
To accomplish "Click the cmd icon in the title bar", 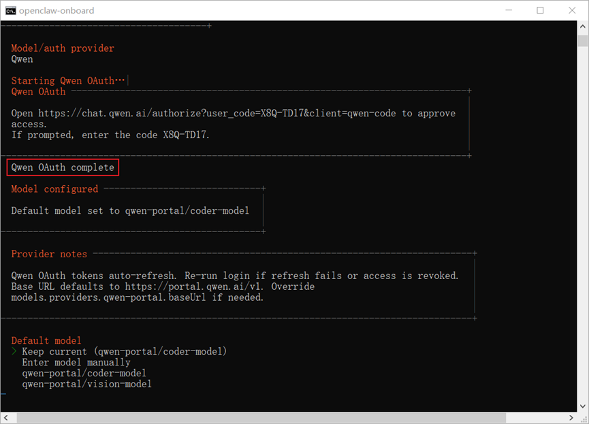I will 11,10.
